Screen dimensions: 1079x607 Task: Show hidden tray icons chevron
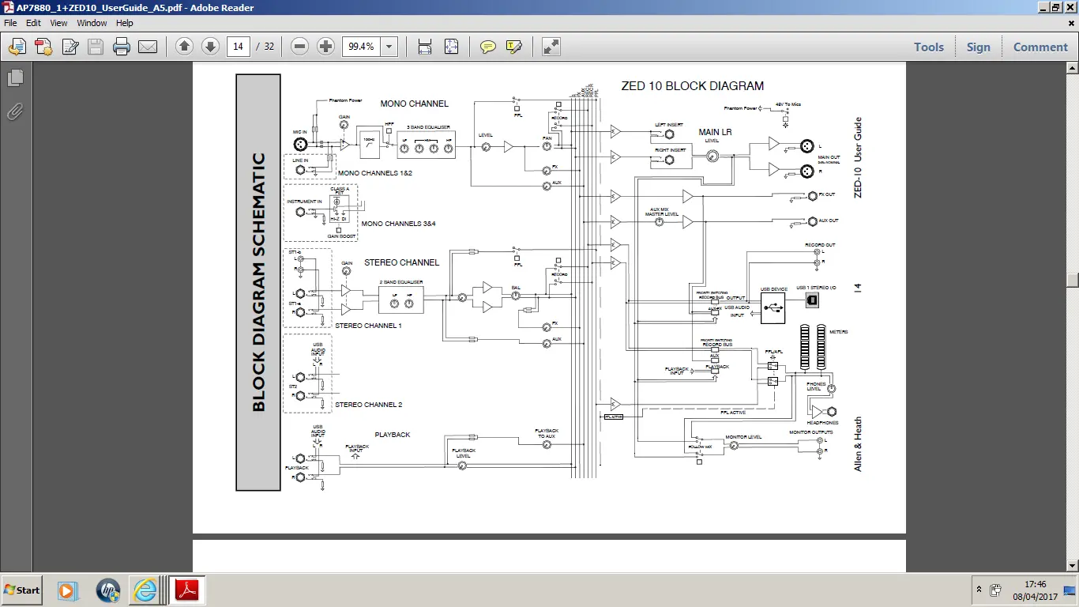click(979, 590)
